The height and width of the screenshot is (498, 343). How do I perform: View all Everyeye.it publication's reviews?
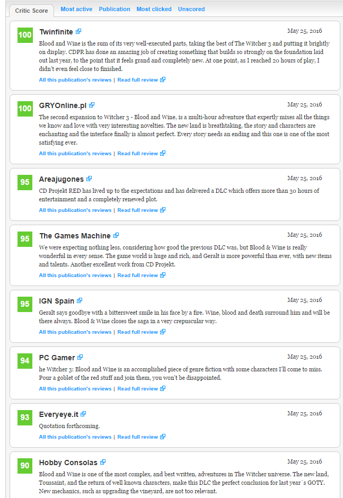click(x=75, y=437)
